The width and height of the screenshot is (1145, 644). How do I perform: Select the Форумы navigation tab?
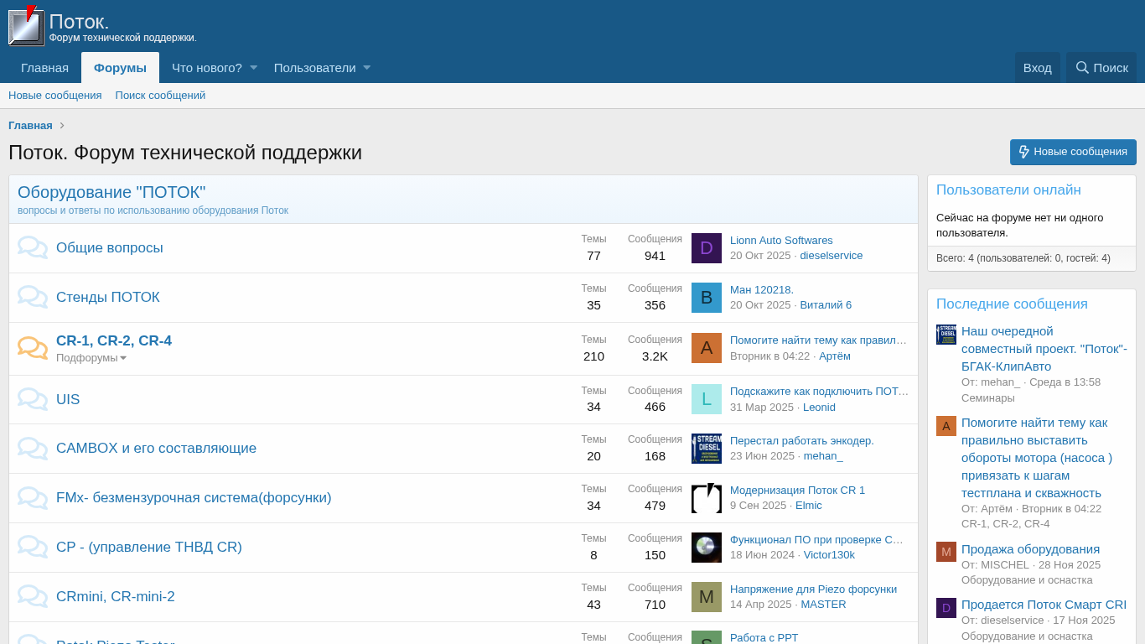click(120, 68)
